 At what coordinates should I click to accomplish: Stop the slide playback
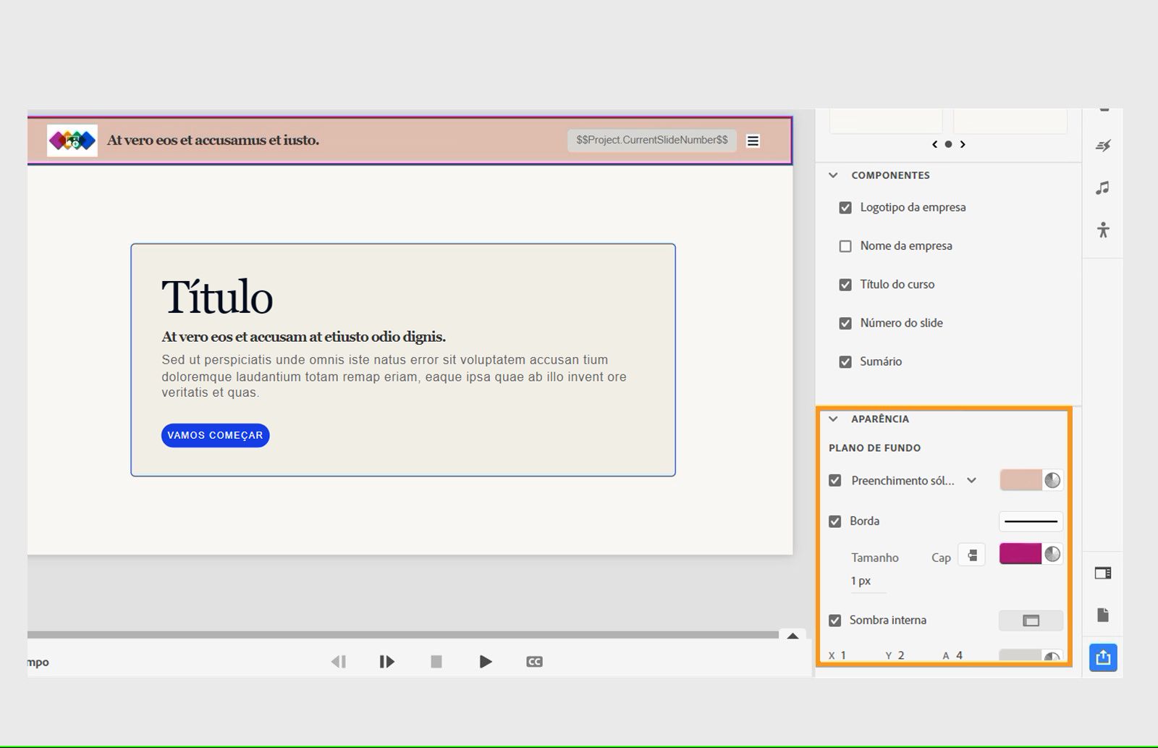[436, 661]
